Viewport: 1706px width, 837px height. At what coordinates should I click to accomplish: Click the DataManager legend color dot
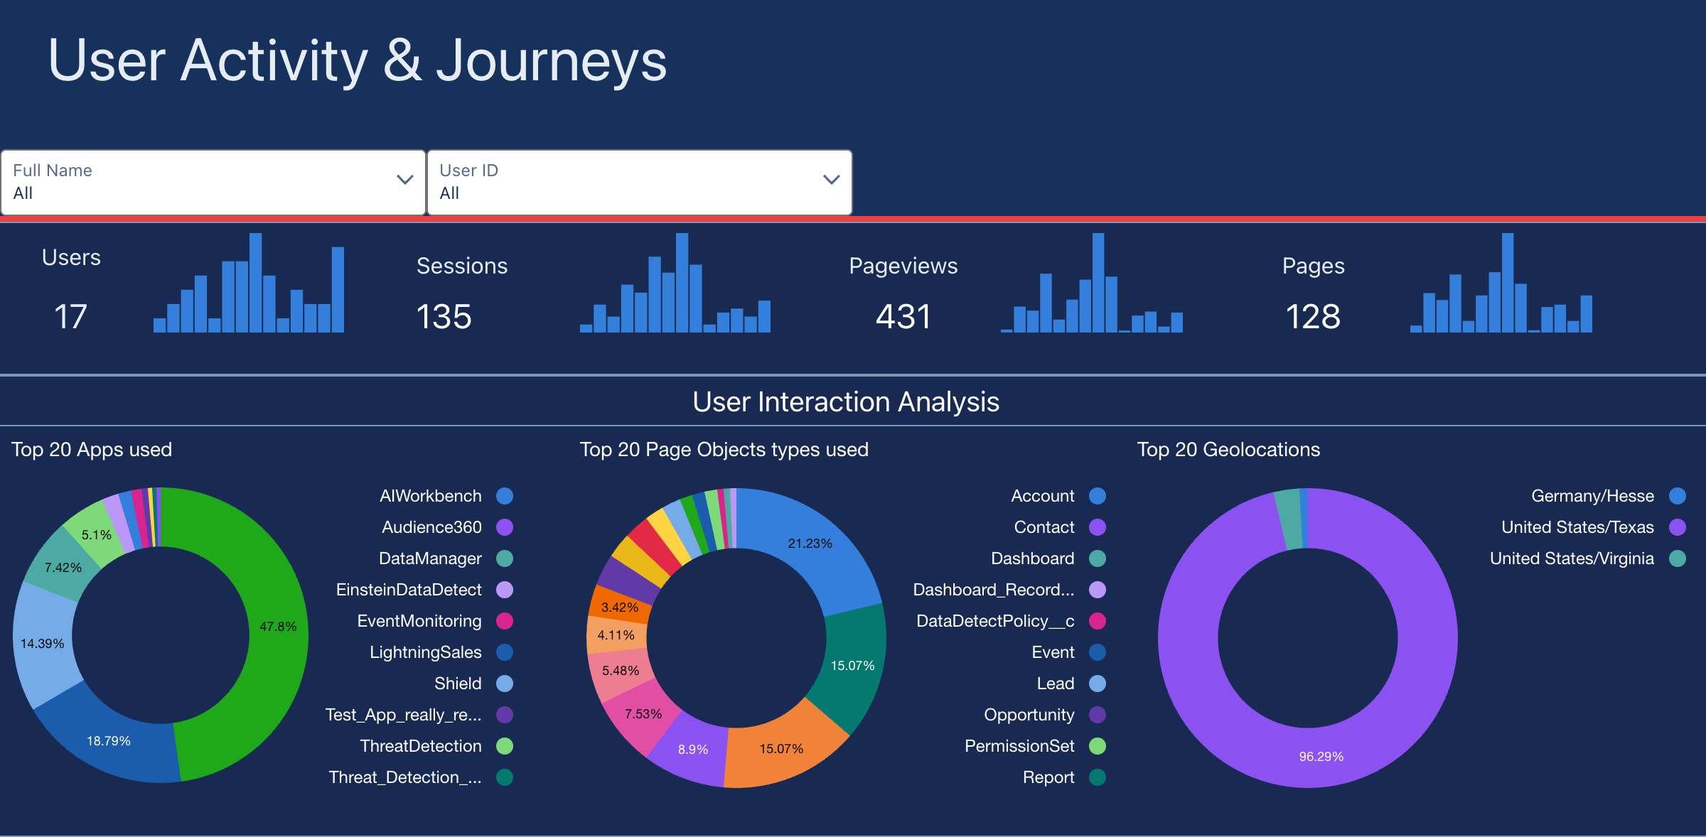coord(505,558)
